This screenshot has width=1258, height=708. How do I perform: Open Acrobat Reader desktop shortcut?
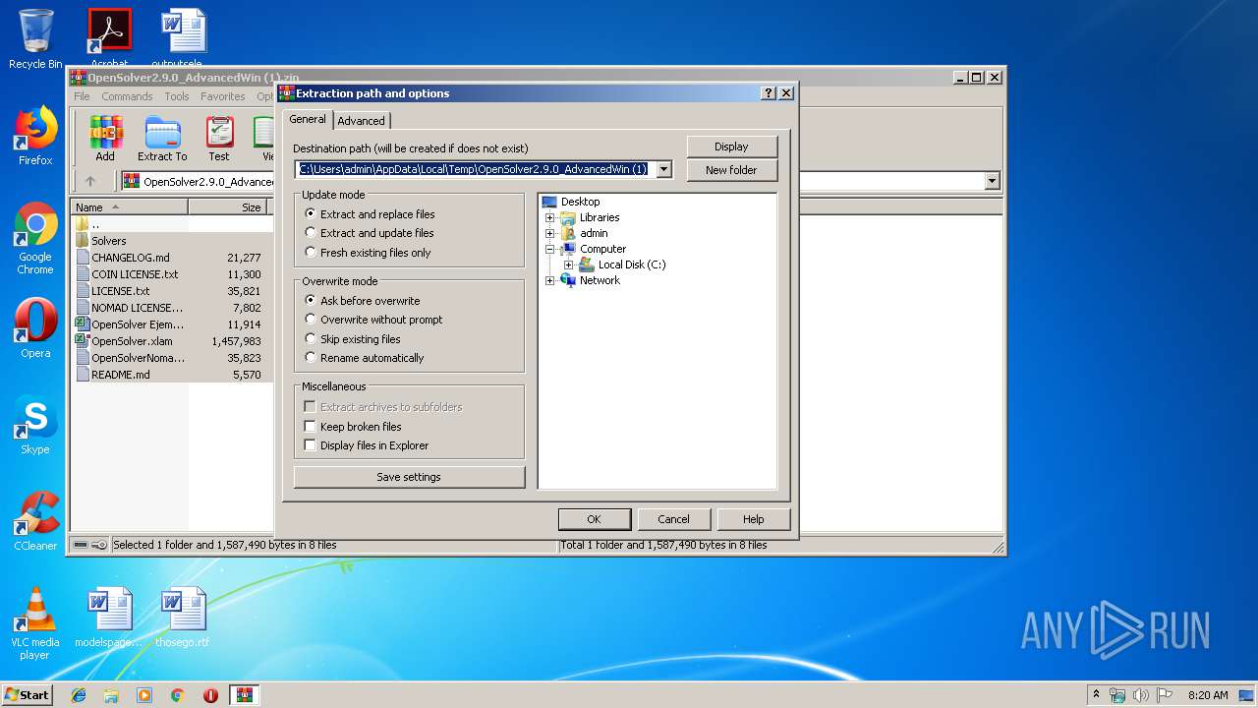[109, 37]
